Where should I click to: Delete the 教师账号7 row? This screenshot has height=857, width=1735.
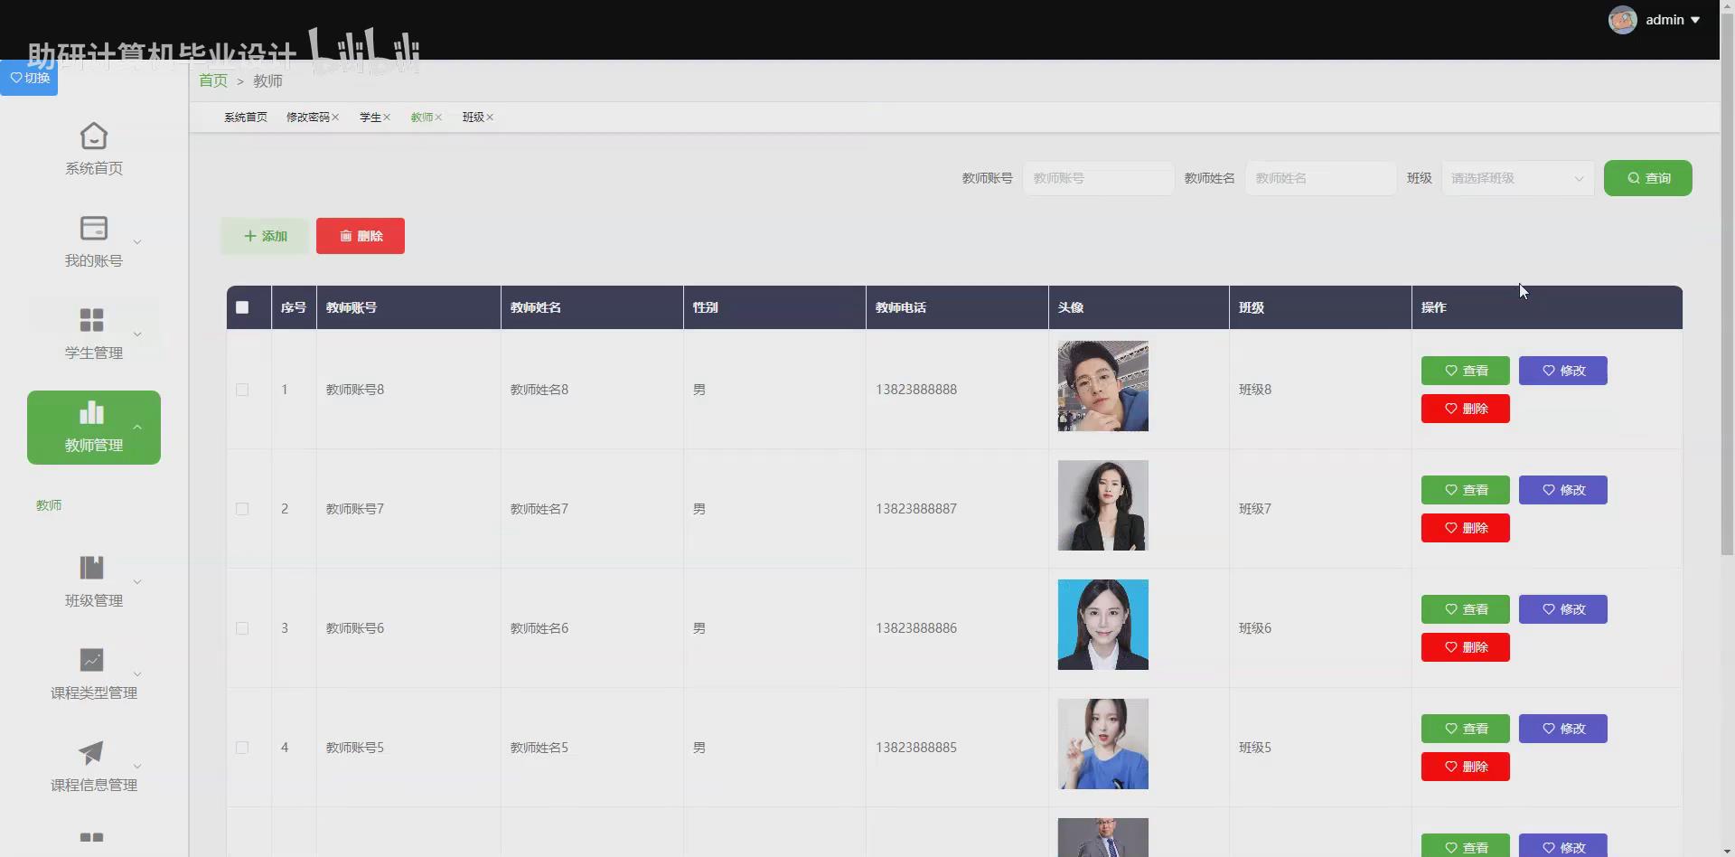1466,528
